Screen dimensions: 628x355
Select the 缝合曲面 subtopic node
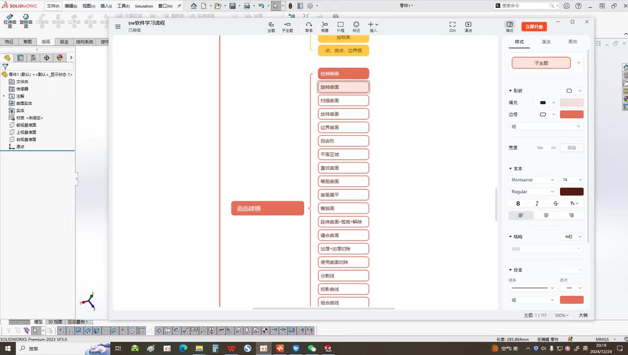[x=344, y=235]
